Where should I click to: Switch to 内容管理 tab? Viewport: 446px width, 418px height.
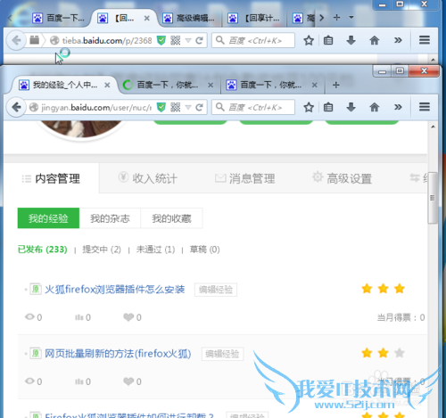pos(51,178)
